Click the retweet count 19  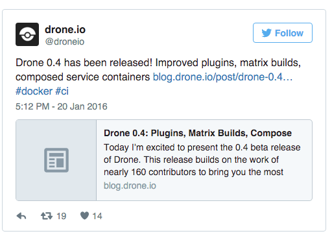click(62, 216)
